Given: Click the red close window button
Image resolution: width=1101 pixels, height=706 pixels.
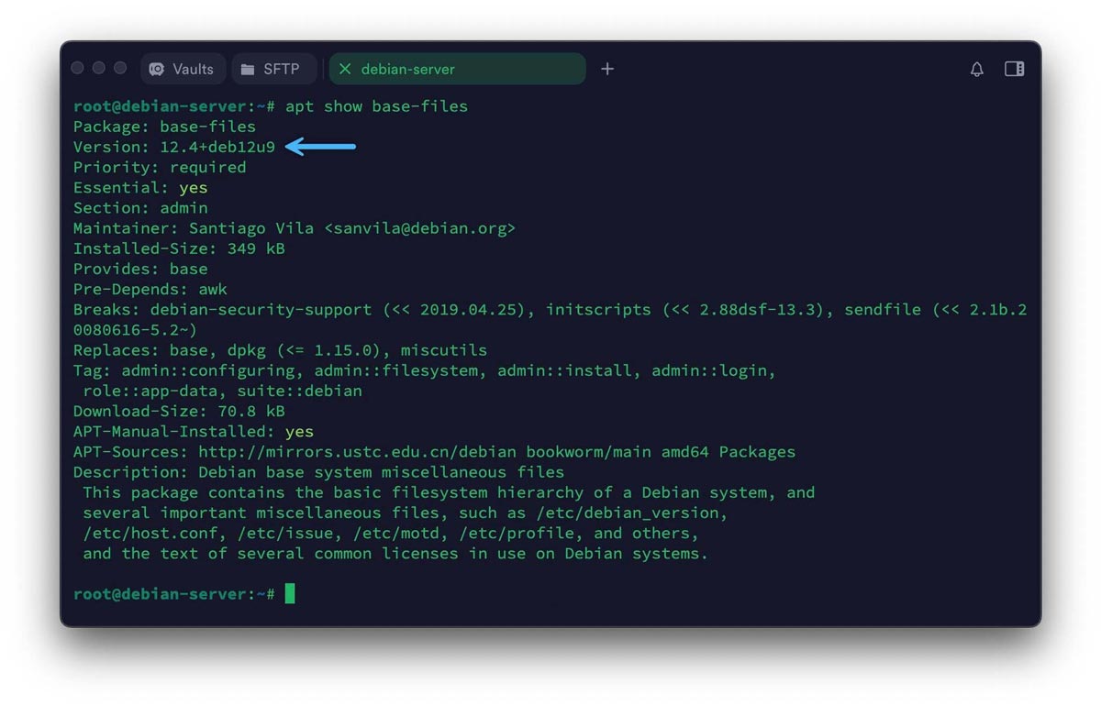Looking at the screenshot, I should click(x=78, y=68).
